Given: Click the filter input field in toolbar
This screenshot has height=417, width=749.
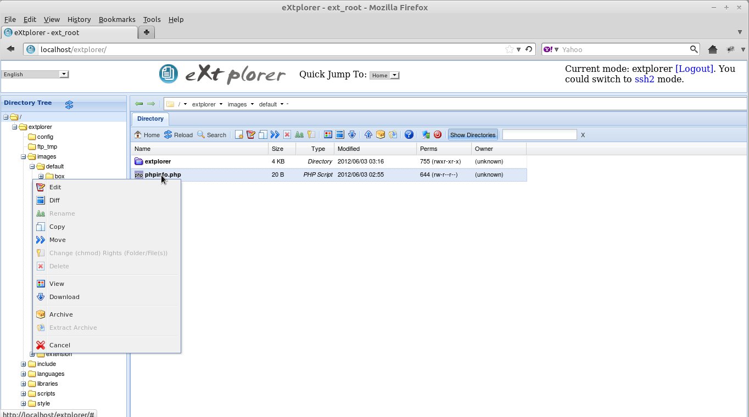Looking at the screenshot, I should (x=539, y=134).
